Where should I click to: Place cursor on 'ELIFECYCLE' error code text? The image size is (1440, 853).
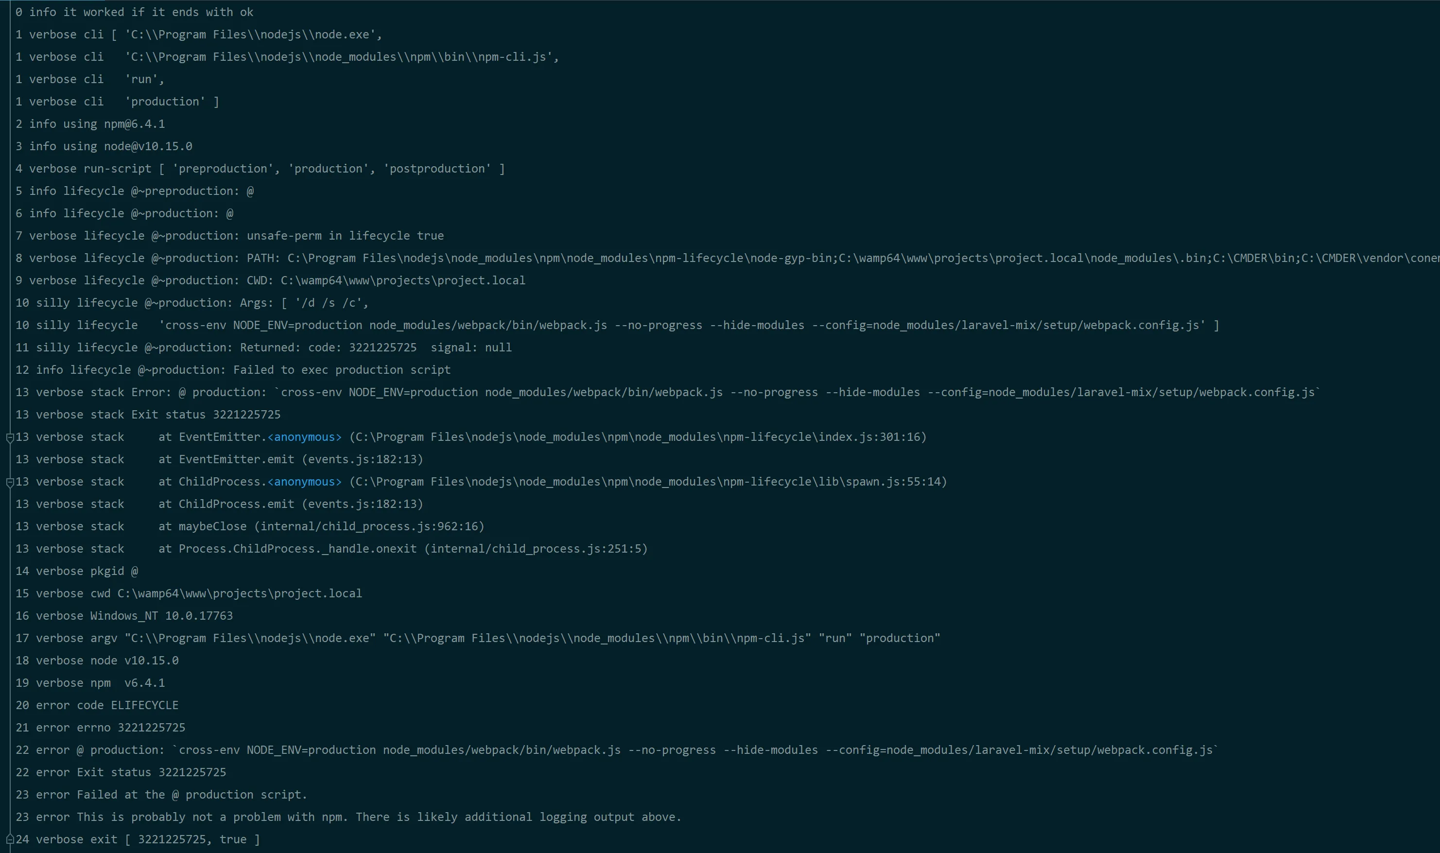click(x=144, y=705)
